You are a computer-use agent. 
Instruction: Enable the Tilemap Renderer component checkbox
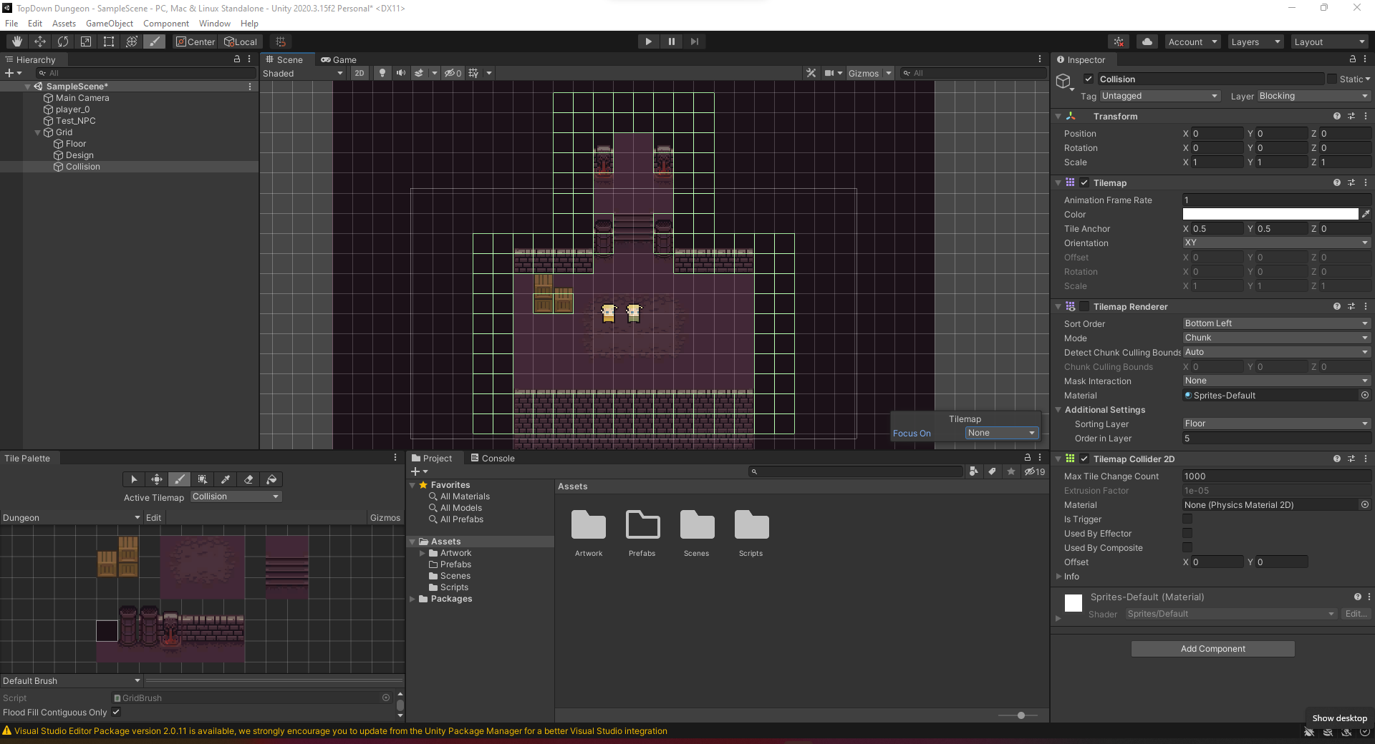(1084, 307)
